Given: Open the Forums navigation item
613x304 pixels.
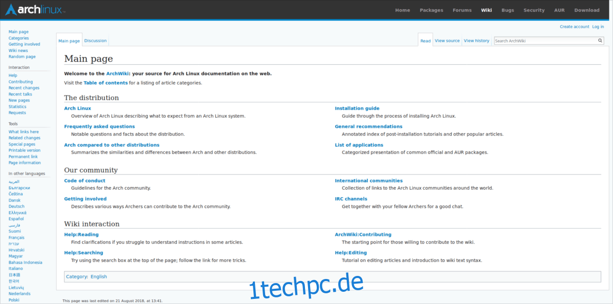Looking at the screenshot, I should click(x=462, y=10).
